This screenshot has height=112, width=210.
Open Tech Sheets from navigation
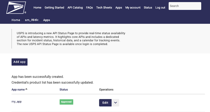pyautogui.click(x=104, y=8)
